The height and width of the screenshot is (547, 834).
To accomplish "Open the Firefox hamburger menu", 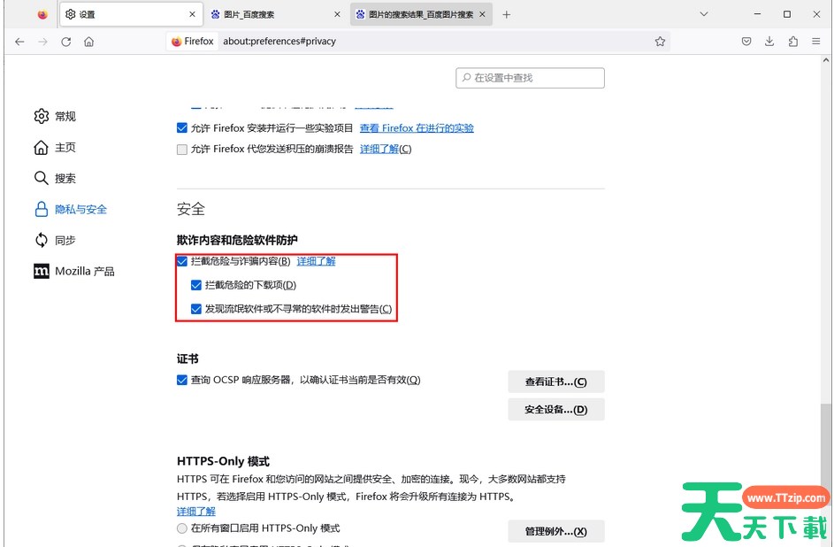I will (x=816, y=42).
